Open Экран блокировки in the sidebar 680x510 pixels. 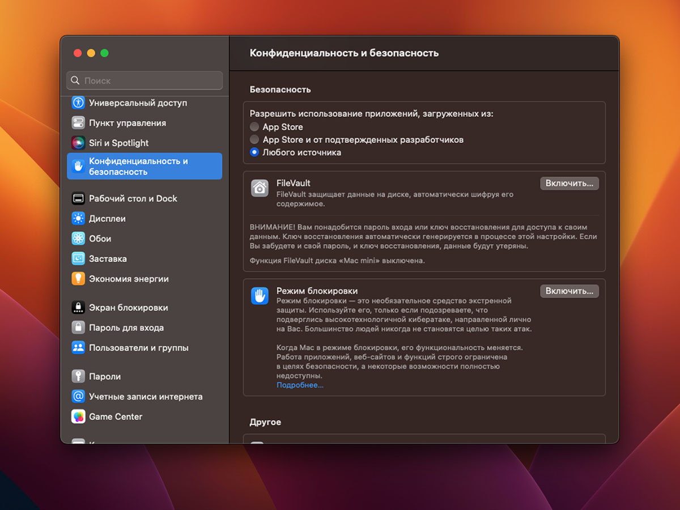[128, 308]
